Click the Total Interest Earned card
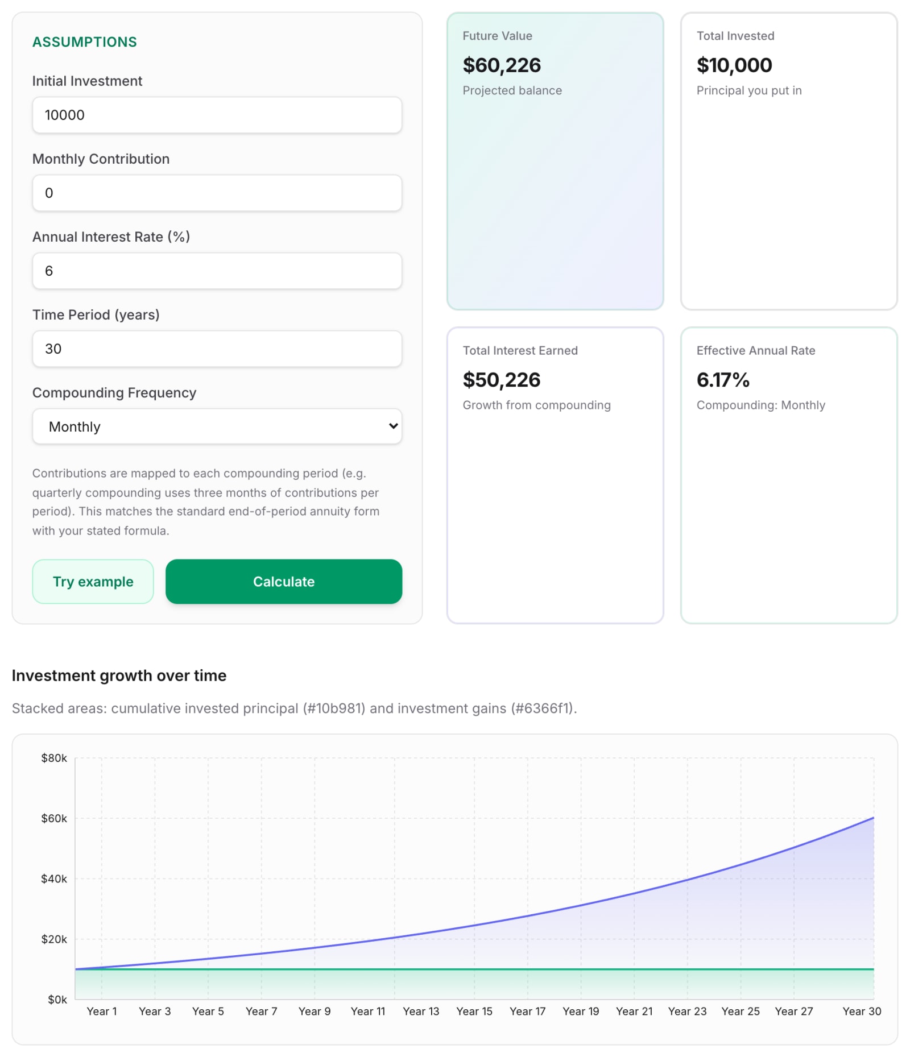This screenshot has height=1057, width=910. pyautogui.click(x=555, y=475)
